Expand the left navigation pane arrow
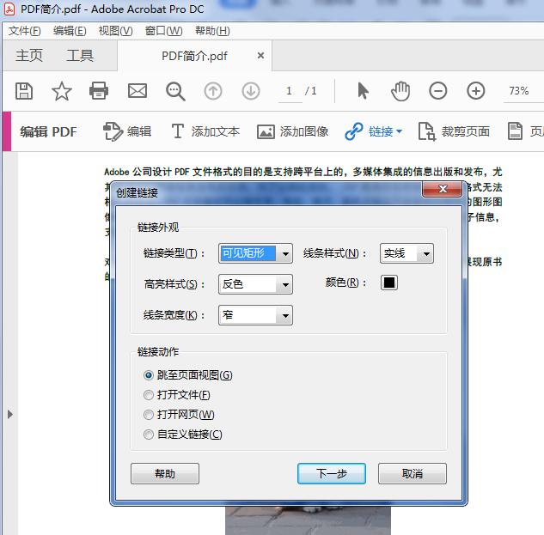Image resolution: width=544 pixels, height=535 pixels. pyautogui.click(x=10, y=414)
